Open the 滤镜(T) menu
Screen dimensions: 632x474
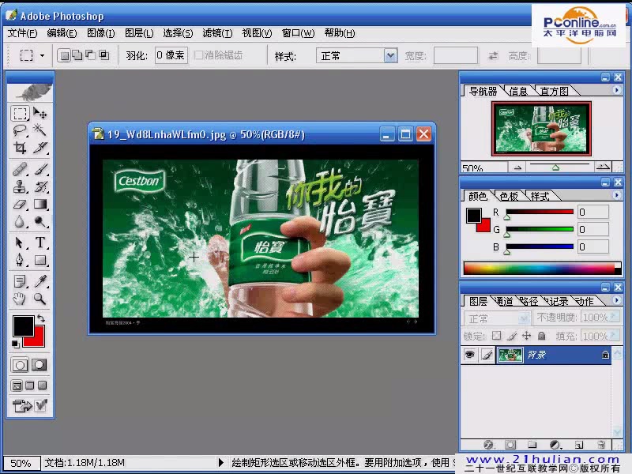coord(217,33)
